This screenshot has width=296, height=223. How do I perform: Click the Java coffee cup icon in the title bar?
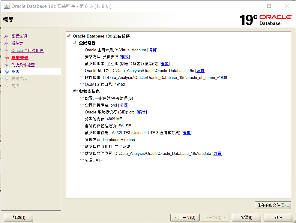pos(6,6)
